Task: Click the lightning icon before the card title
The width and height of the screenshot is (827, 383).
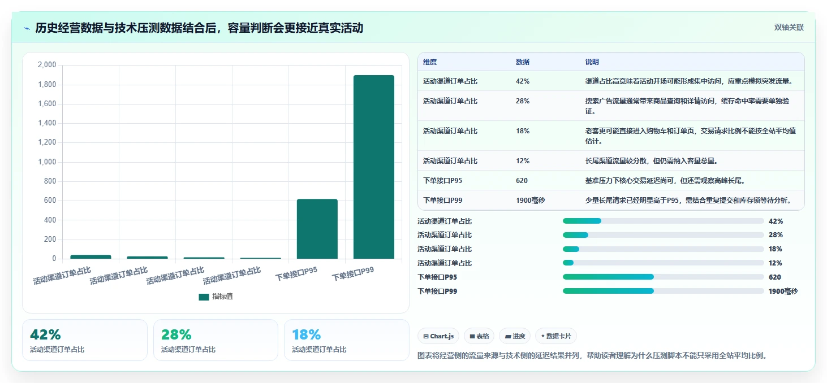Action: coord(27,28)
